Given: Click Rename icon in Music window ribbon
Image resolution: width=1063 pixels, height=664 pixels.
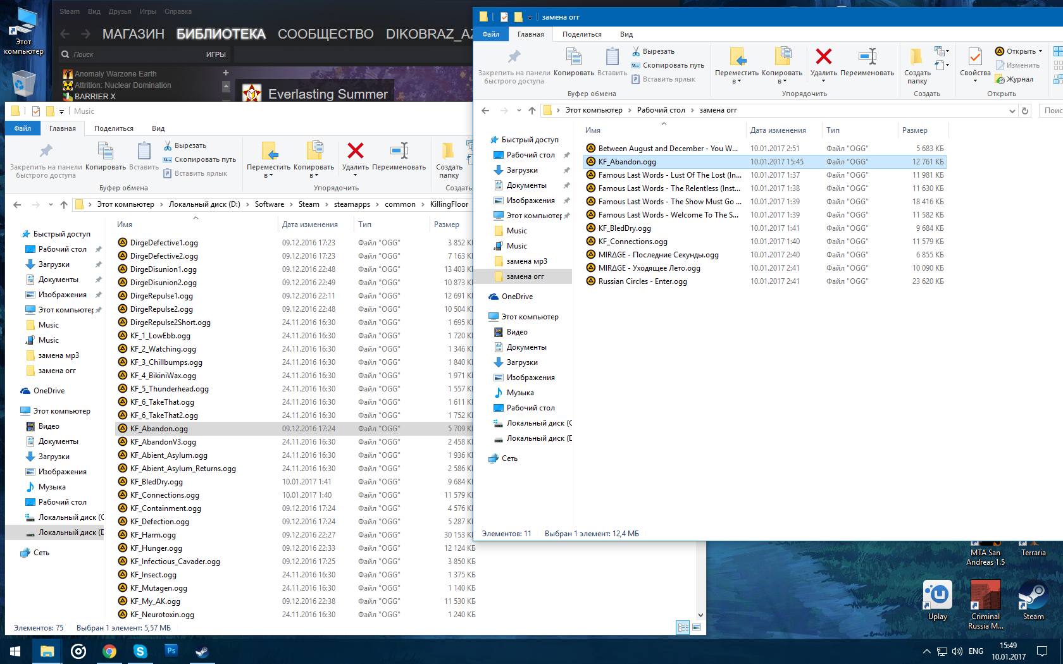Looking at the screenshot, I should pos(399,151).
